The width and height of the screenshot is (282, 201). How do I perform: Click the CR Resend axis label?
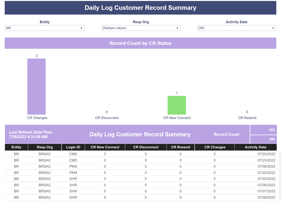tap(247, 118)
